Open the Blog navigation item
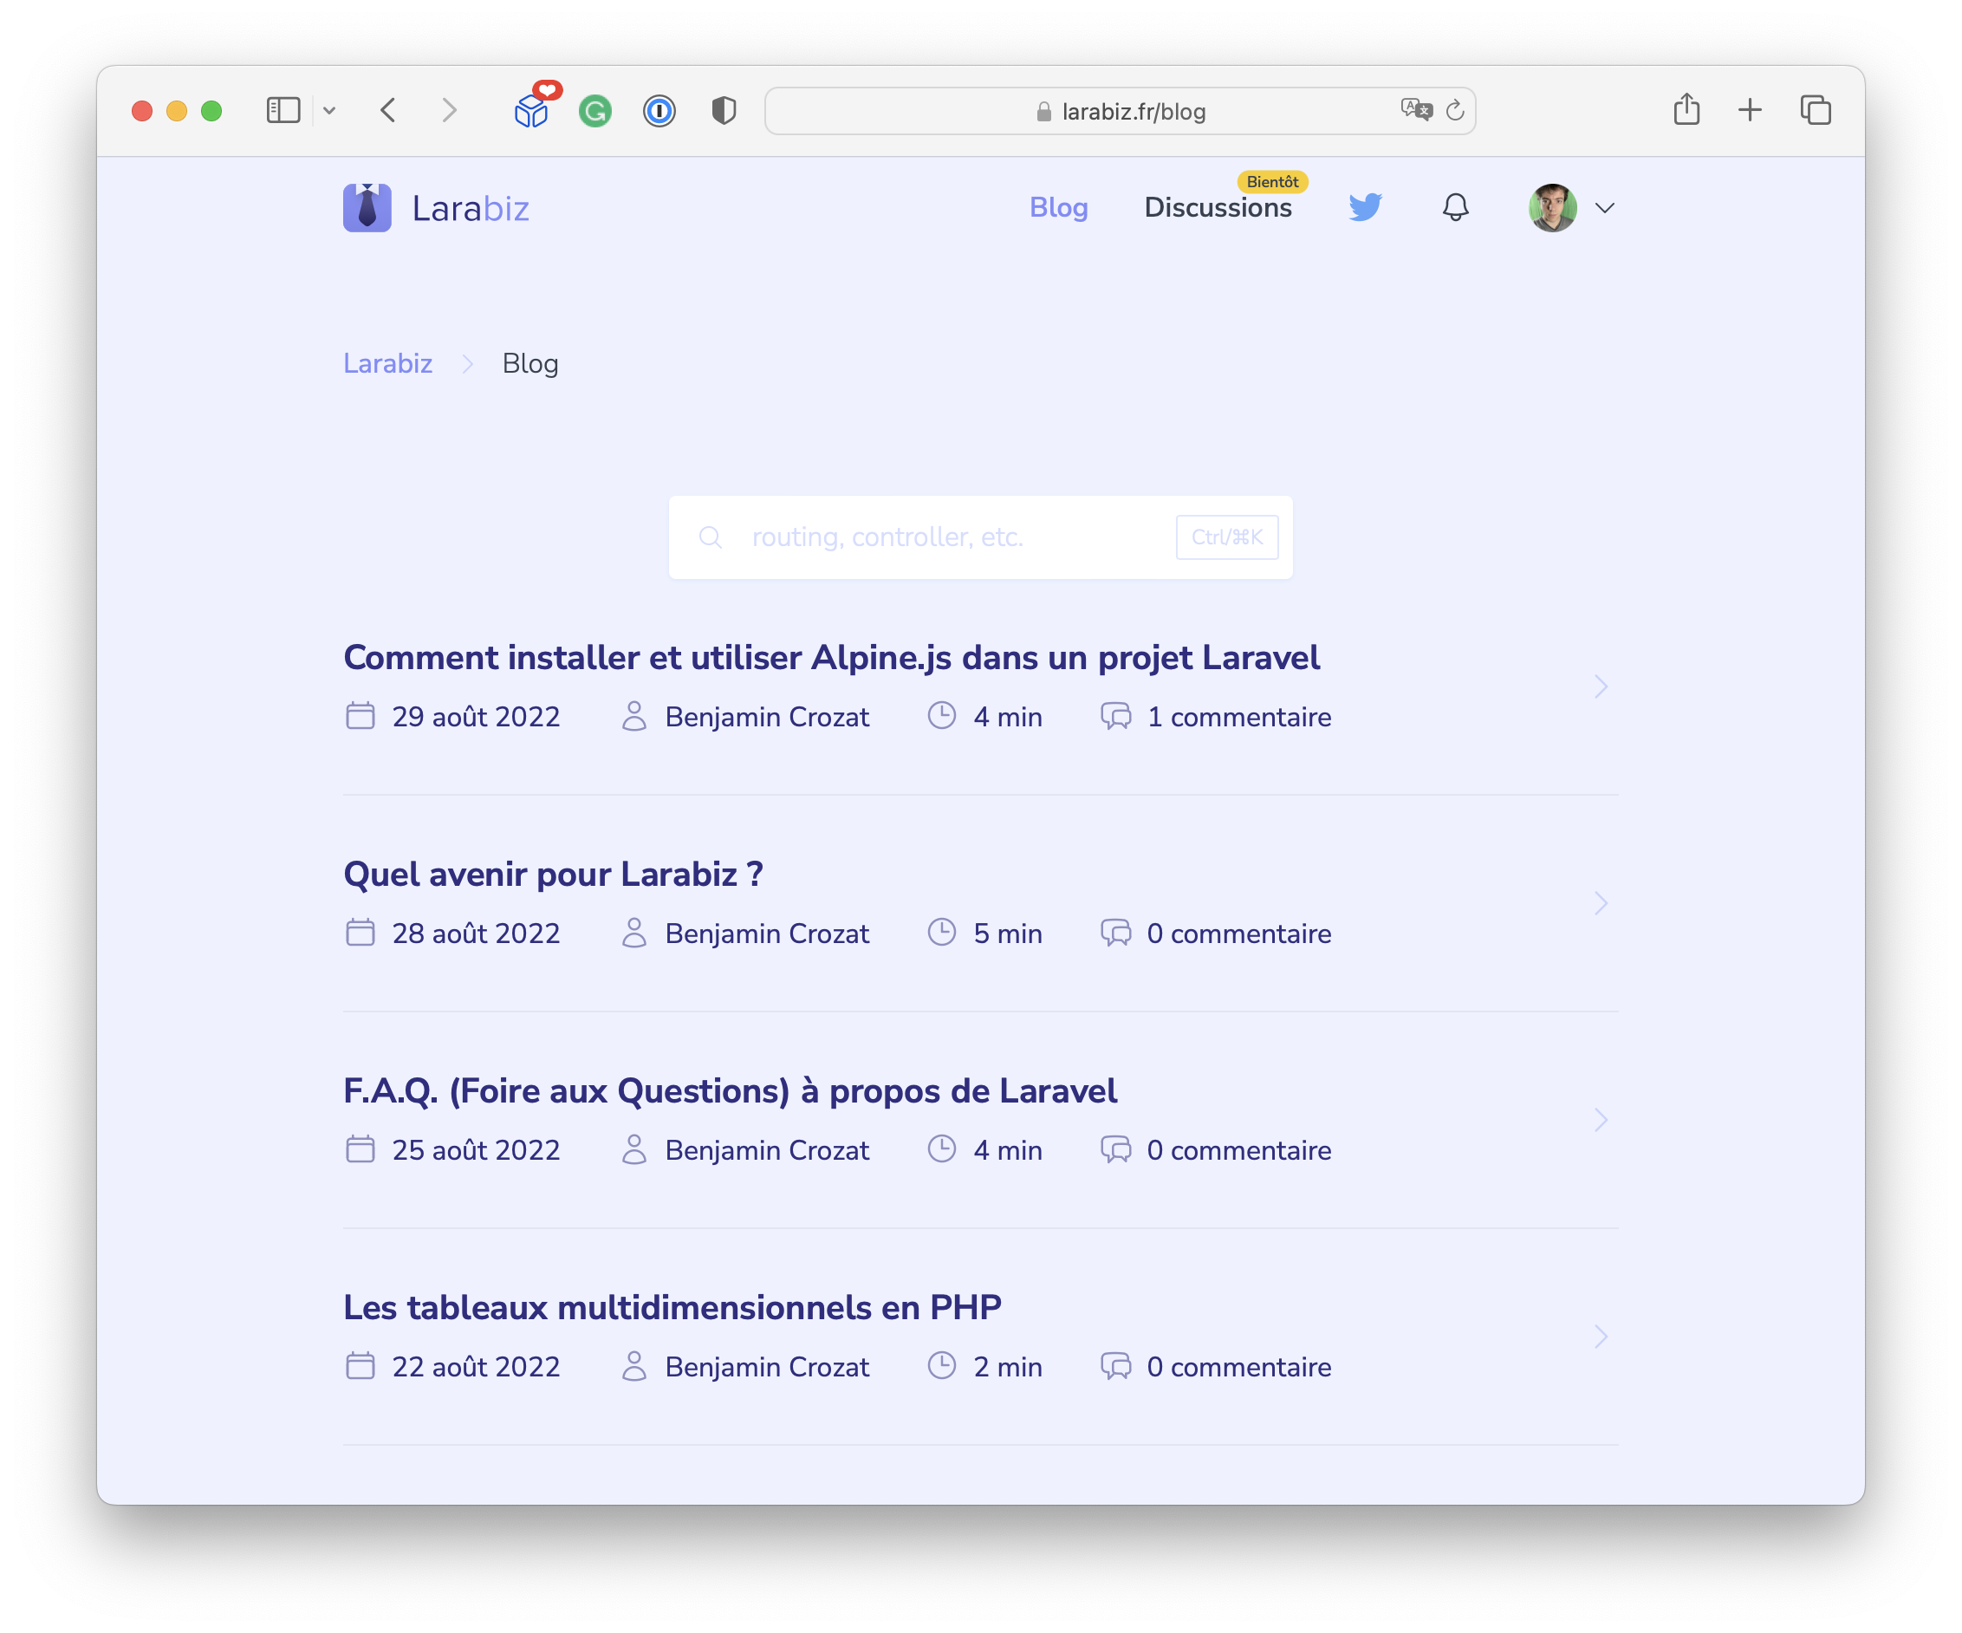The width and height of the screenshot is (1962, 1633). (x=1058, y=207)
